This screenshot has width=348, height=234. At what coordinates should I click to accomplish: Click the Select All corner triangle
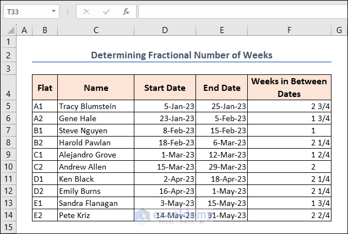click(9, 30)
